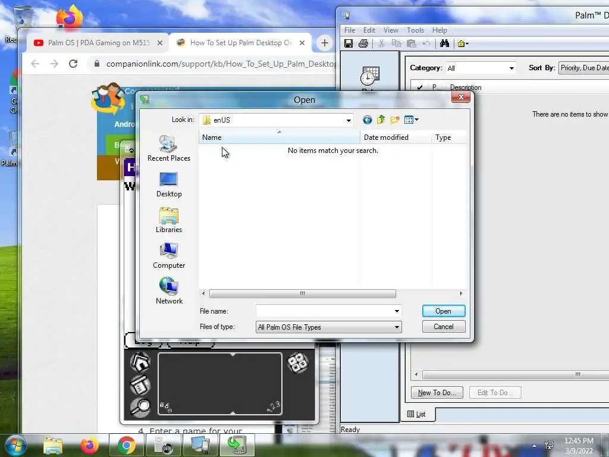Open Chrome from the taskbar

coord(126,446)
